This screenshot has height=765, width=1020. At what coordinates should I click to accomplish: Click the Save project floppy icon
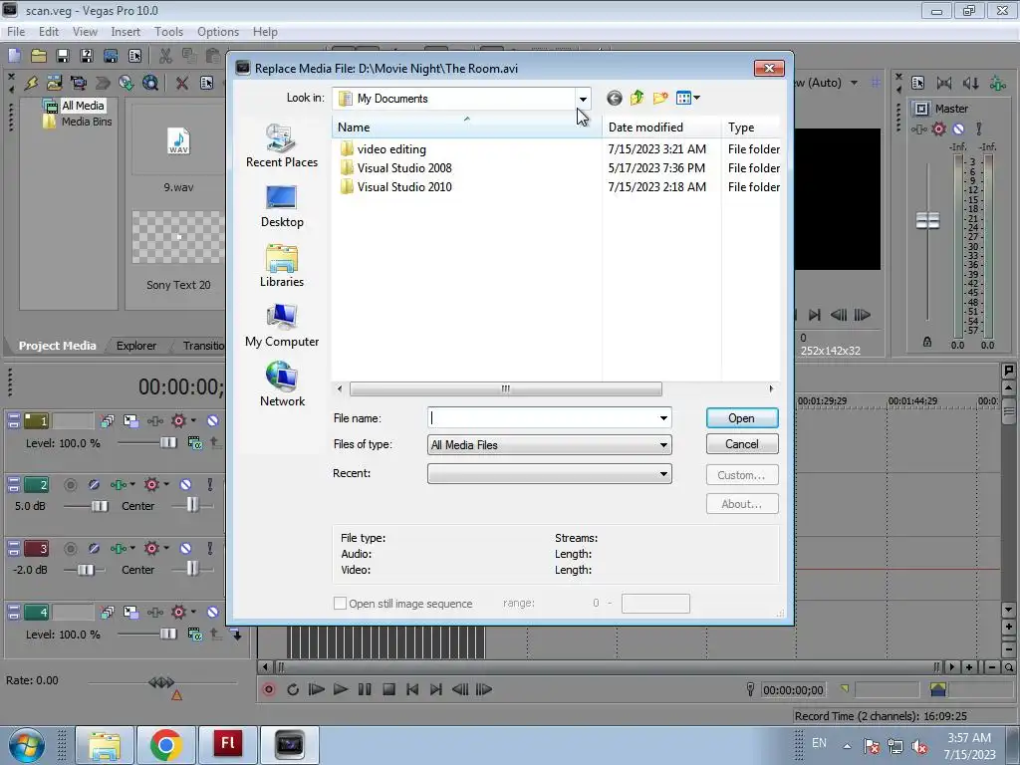[x=63, y=56]
